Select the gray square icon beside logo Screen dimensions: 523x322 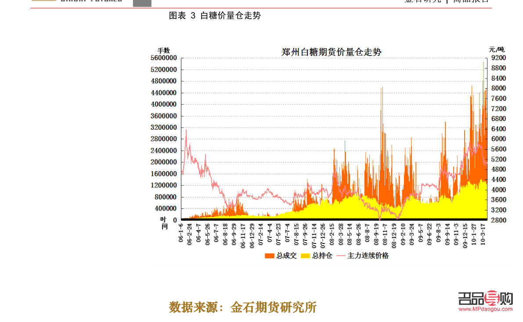(x=142, y=4)
